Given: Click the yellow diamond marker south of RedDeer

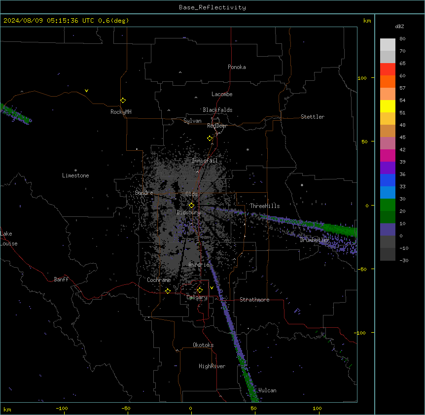Looking at the screenshot, I should click(210, 138).
